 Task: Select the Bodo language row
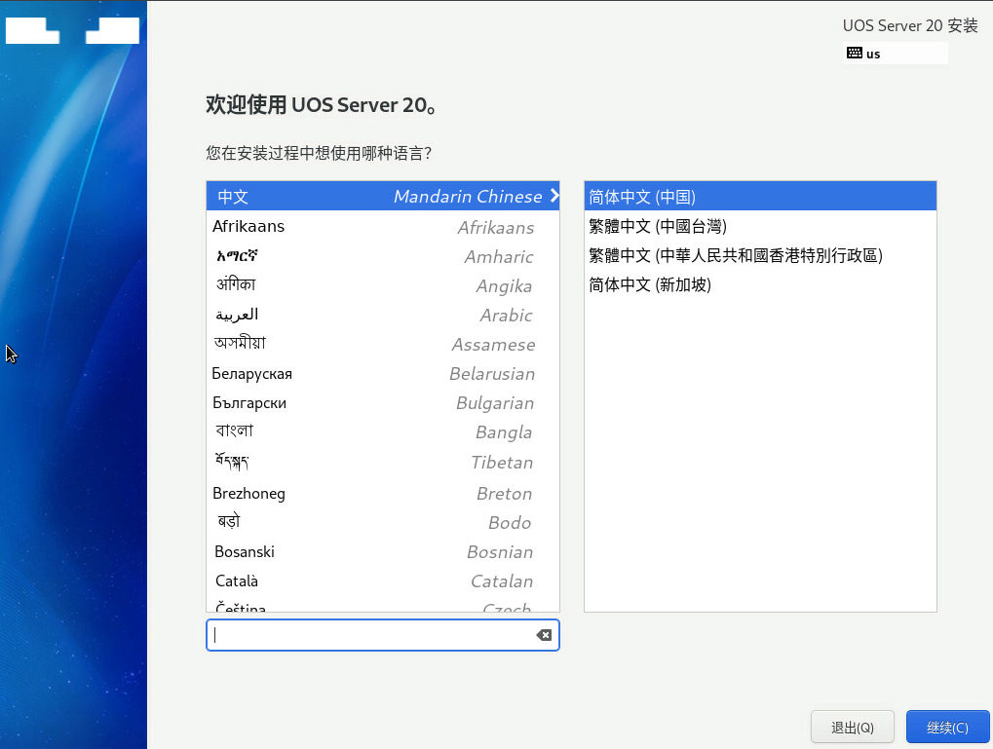click(383, 522)
